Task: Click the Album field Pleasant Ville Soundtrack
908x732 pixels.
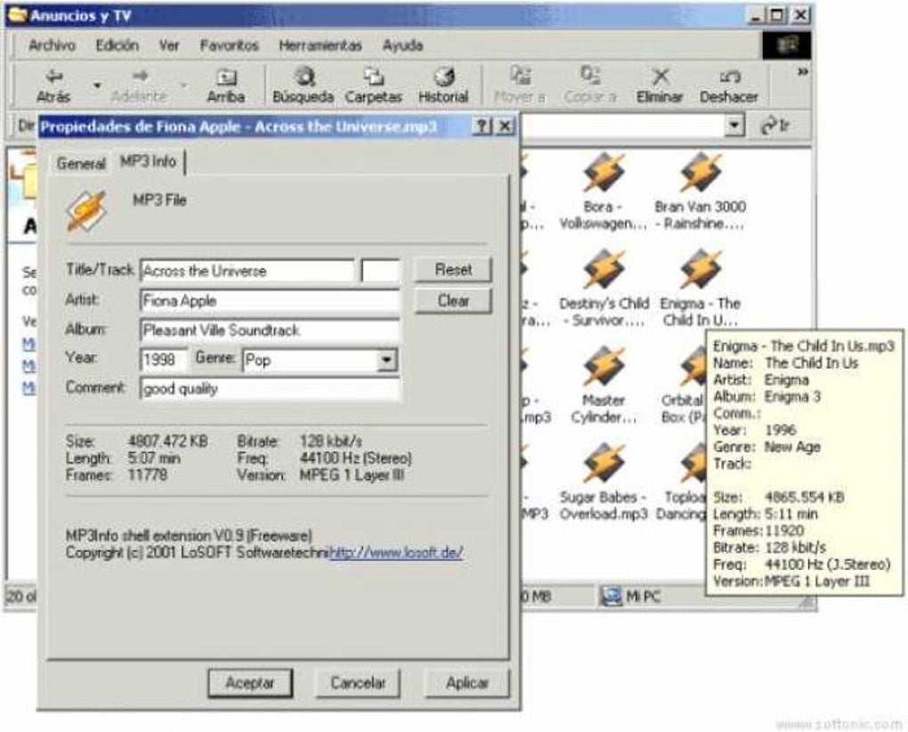Action: [270, 330]
